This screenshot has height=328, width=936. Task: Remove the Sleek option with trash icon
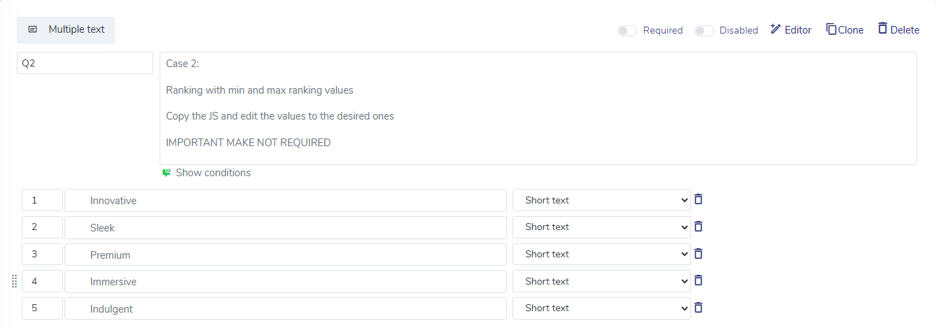point(698,227)
